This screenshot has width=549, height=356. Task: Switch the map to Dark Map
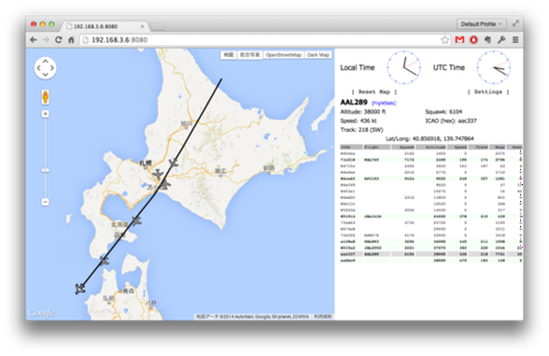(317, 55)
